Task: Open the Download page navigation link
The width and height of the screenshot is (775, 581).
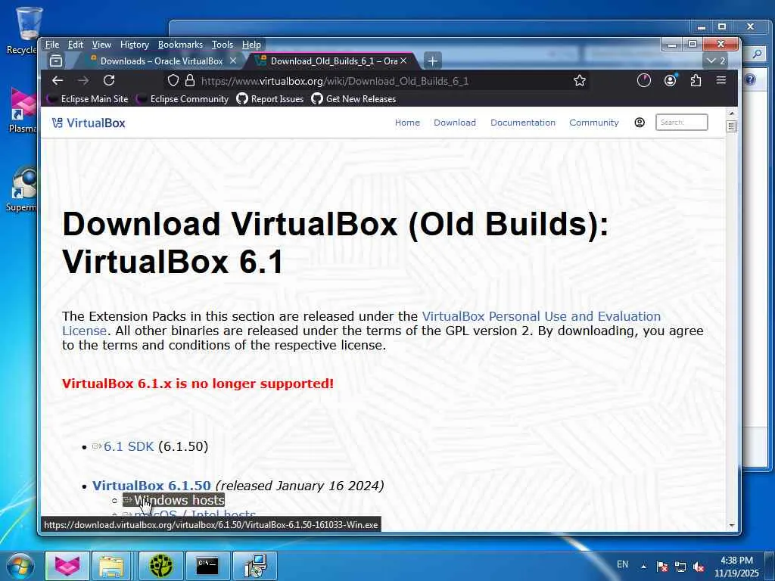Action: [x=455, y=123]
